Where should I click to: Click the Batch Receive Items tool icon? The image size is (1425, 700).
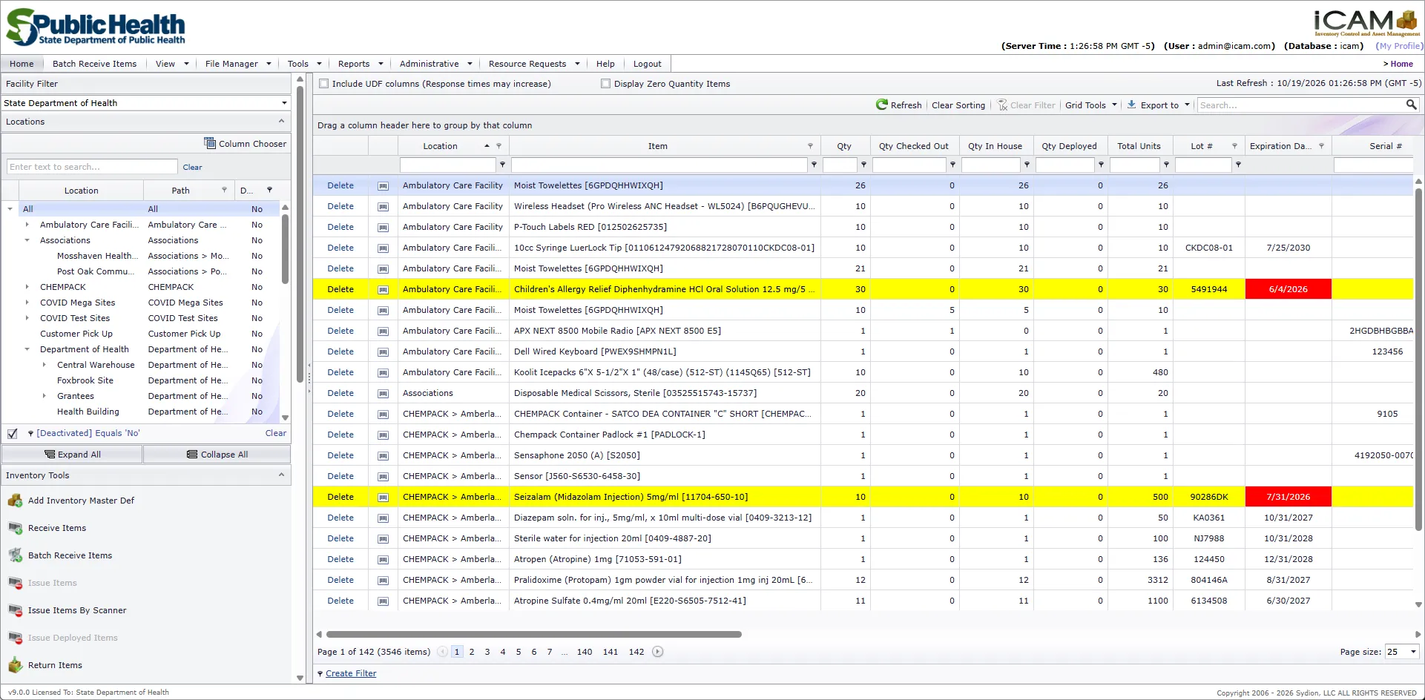[x=15, y=555]
